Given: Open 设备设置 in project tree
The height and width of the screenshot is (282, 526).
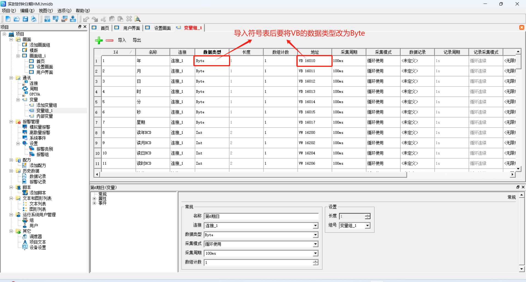Looking at the screenshot, I should tap(38, 248).
